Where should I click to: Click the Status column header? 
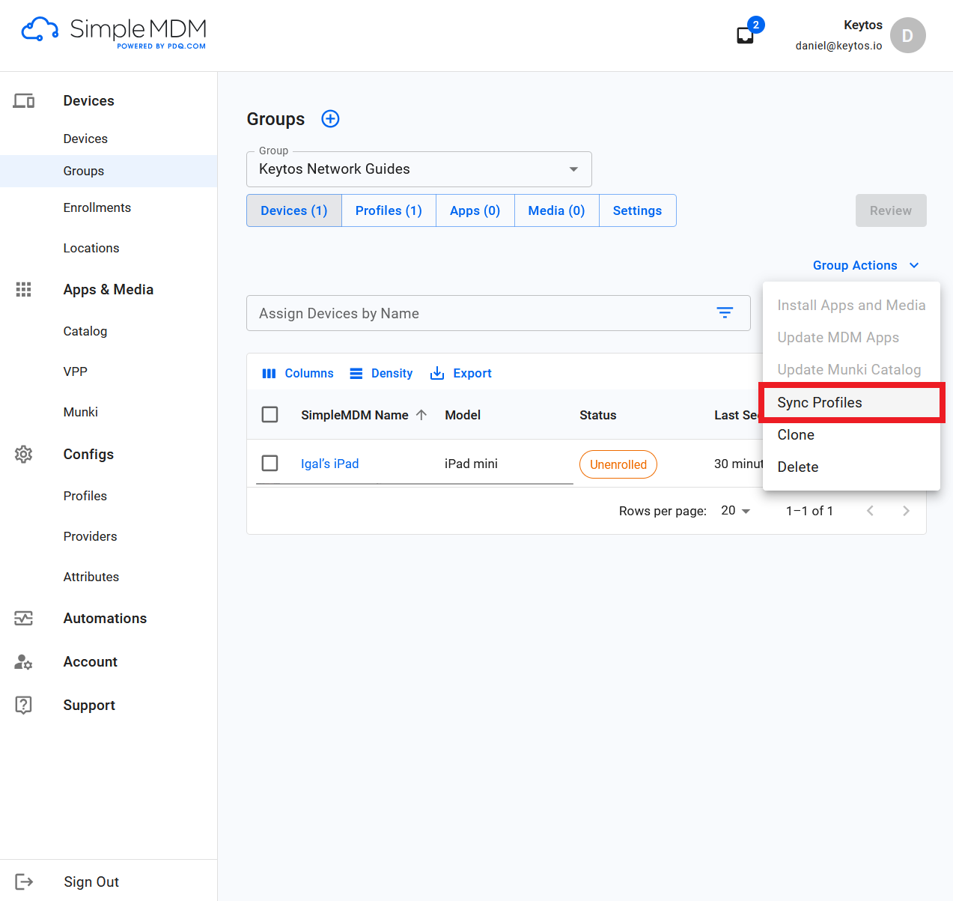pyautogui.click(x=598, y=415)
